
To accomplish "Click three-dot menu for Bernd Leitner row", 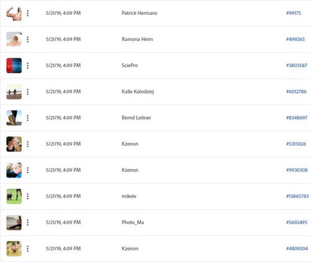I will [28, 118].
